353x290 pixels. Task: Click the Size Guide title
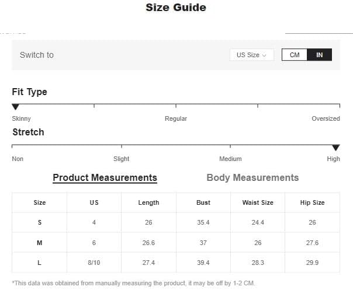(x=176, y=8)
